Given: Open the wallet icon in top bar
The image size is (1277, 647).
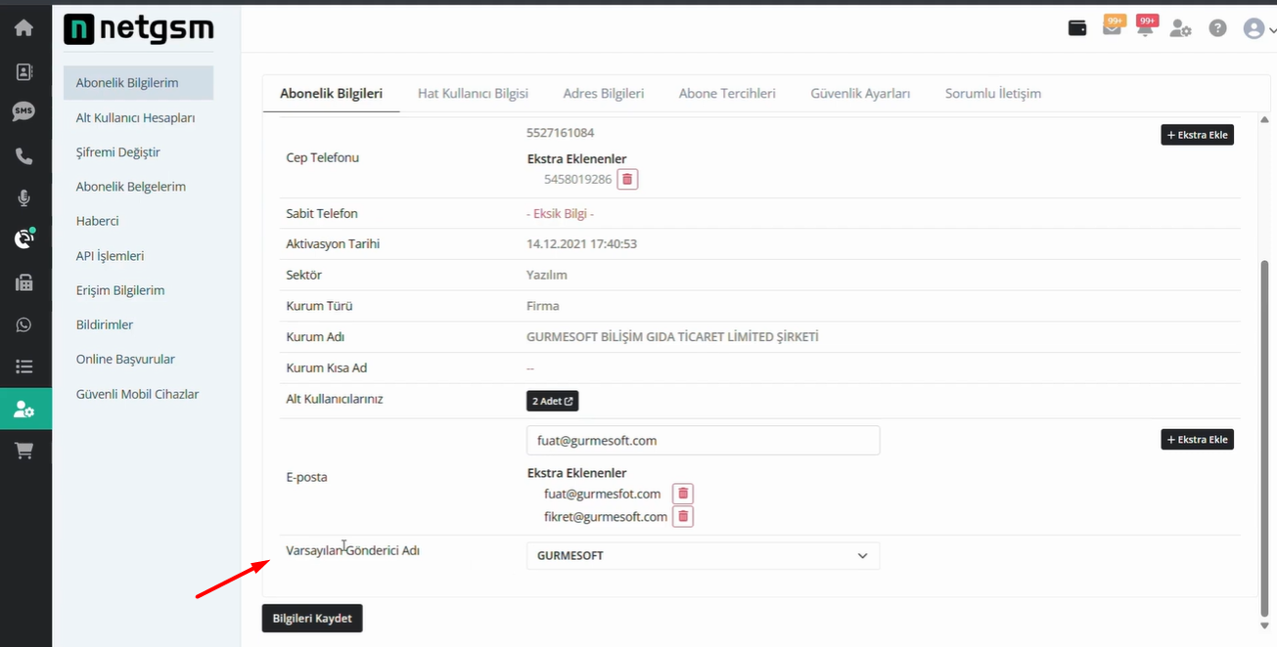Looking at the screenshot, I should (1077, 28).
